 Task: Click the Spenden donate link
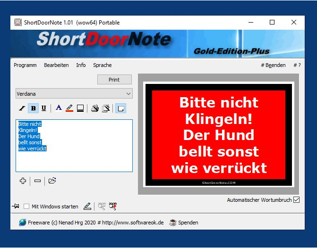[x=188, y=223]
